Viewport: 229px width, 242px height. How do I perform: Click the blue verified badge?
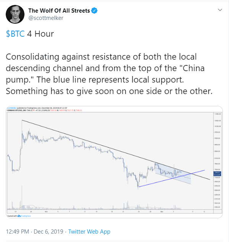point(94,11)
